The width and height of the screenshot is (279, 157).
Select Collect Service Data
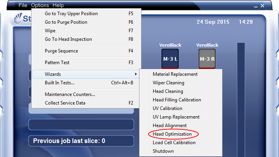point(65,103)
